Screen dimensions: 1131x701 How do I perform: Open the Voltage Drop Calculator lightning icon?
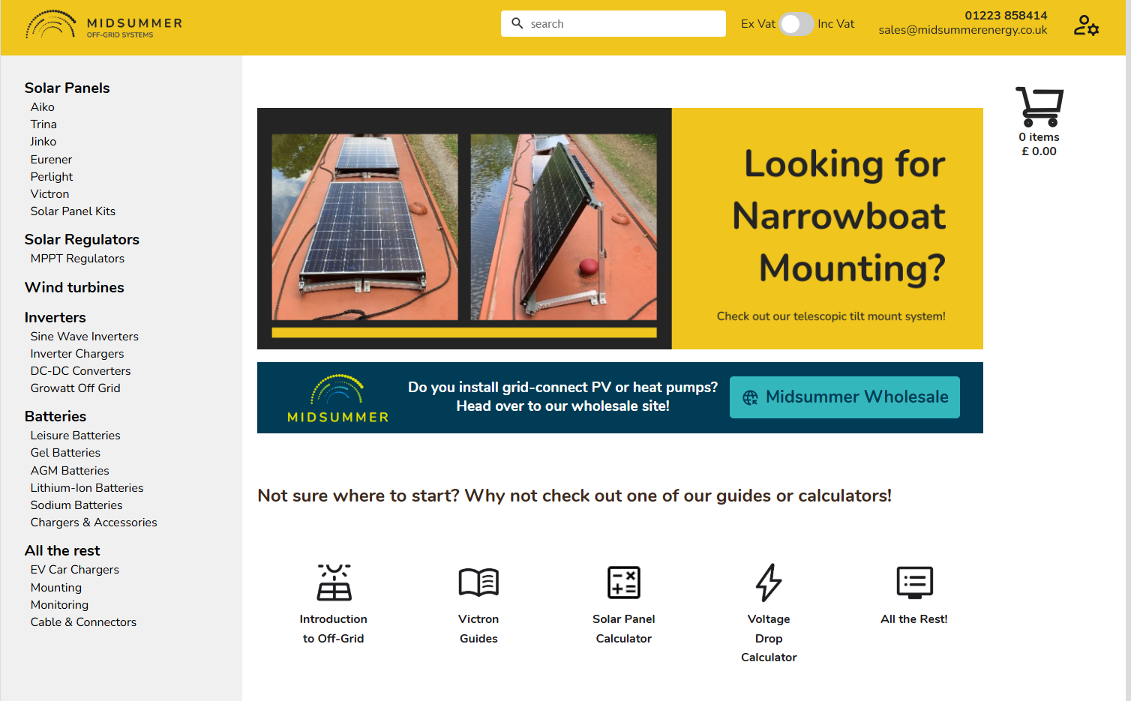[769, 583]
